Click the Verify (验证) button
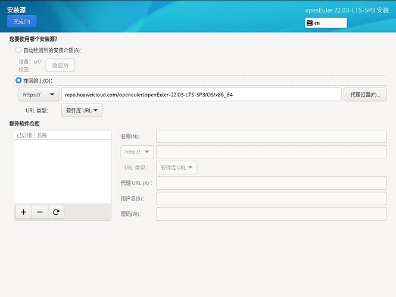Screen dimensions: 396x297 coord(61,65)
